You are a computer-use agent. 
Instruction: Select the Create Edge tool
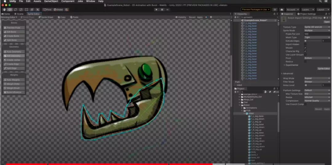(x=14, y=64)
